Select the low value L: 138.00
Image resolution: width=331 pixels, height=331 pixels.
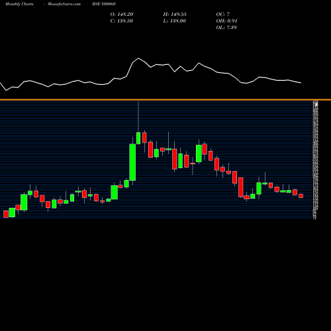pos(174,21)
